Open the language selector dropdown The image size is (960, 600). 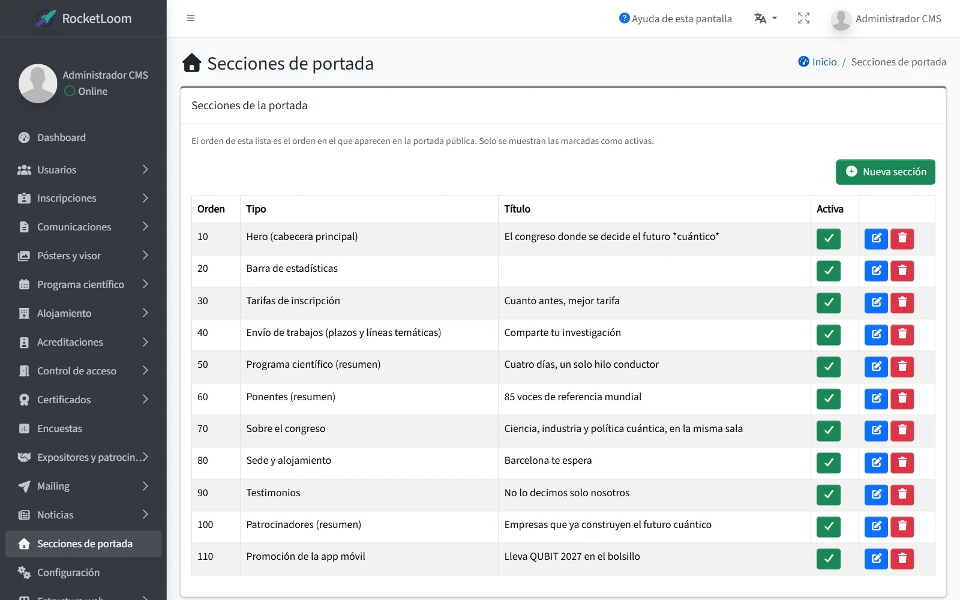pyautogui.click(x=766, y=18)
